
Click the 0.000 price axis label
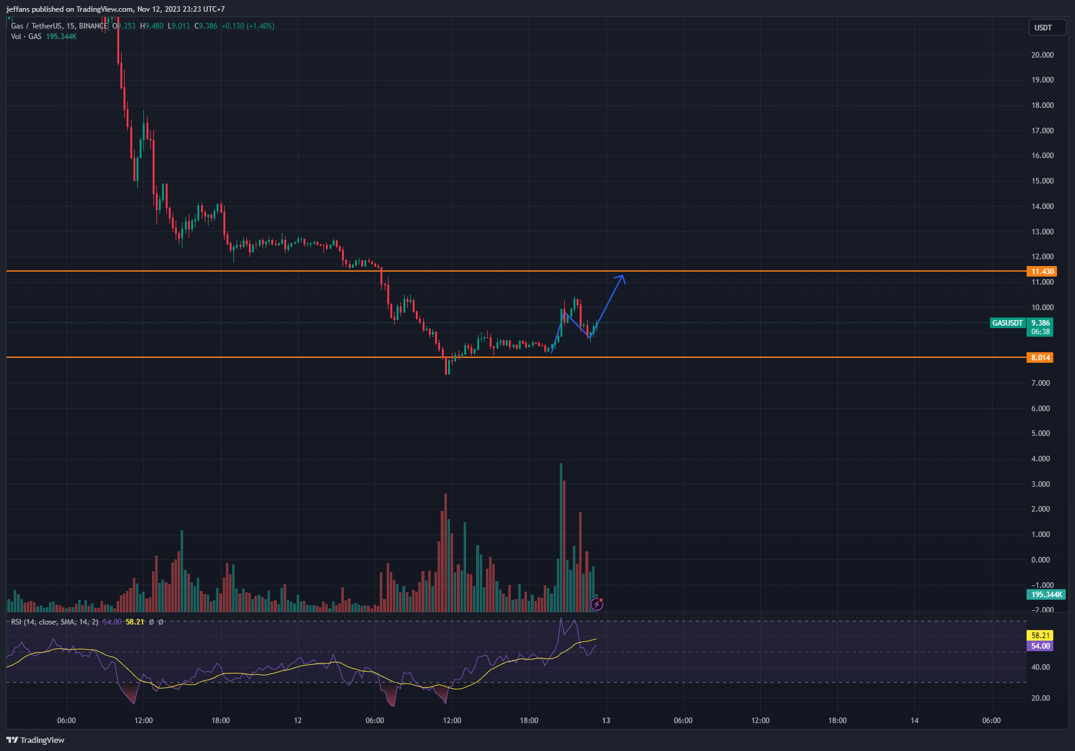[1041, 560]
